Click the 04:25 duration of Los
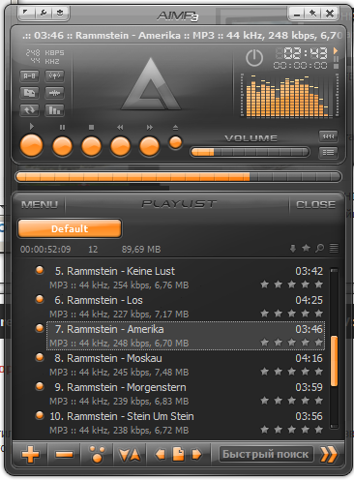This screenshot has height=480, width=354. click(309, 300)
